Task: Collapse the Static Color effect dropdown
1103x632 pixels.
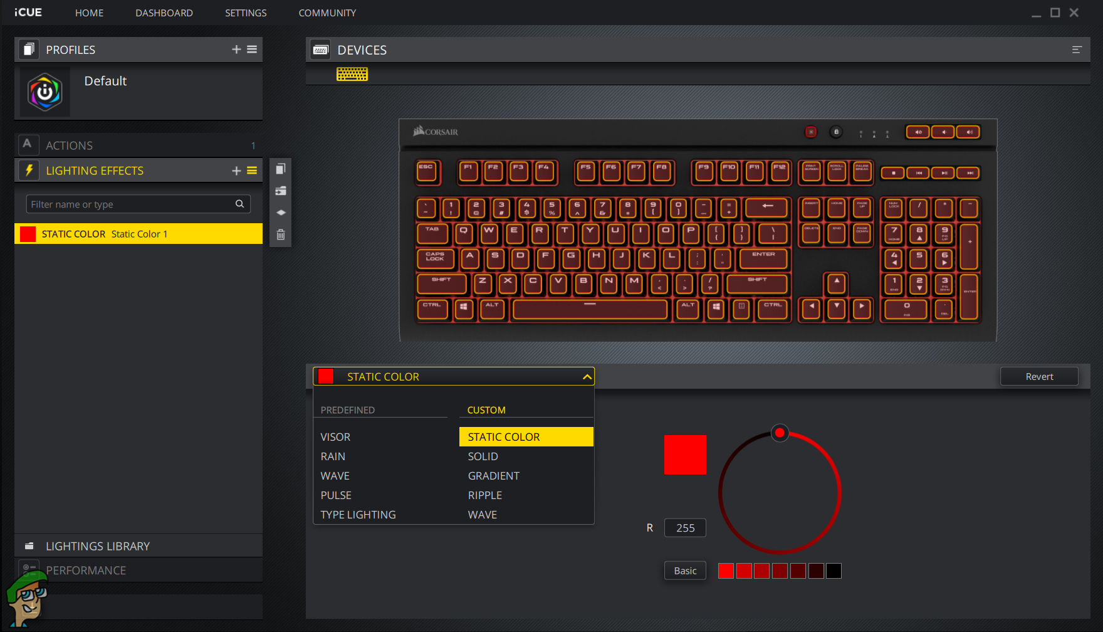Action: [x=587, y=377]
